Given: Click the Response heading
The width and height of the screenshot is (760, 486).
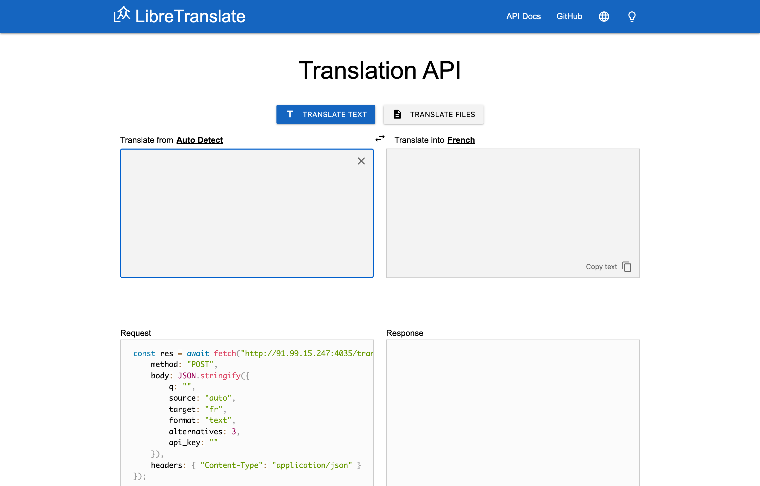Looking at the screenshot, I should pyautogui.click(x=405, y=333).
